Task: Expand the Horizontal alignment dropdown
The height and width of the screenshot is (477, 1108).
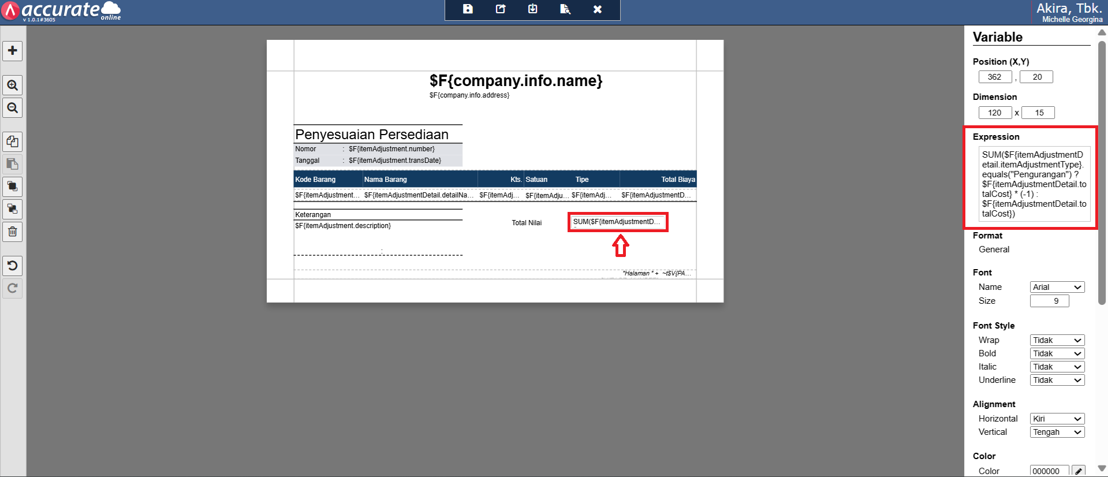Action: coord(1057,419)
